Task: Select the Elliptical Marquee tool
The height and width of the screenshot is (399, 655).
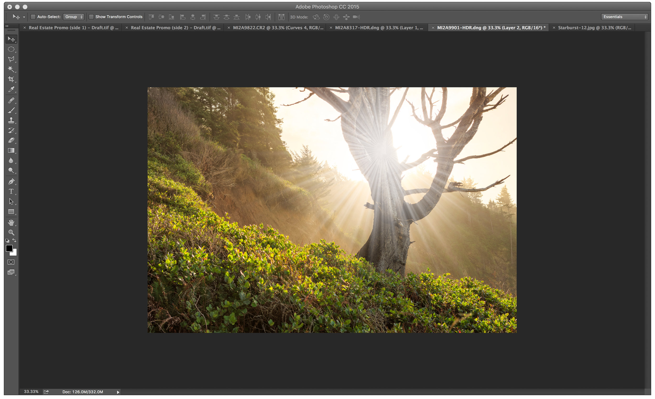Action: 11,49
